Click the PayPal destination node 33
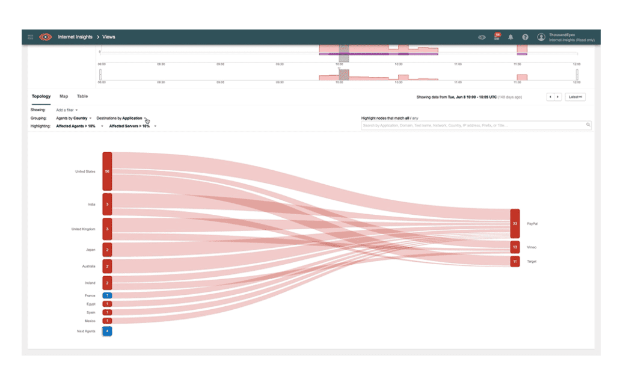The width and height of the screenshot is (638, 367). click(515, 224)
